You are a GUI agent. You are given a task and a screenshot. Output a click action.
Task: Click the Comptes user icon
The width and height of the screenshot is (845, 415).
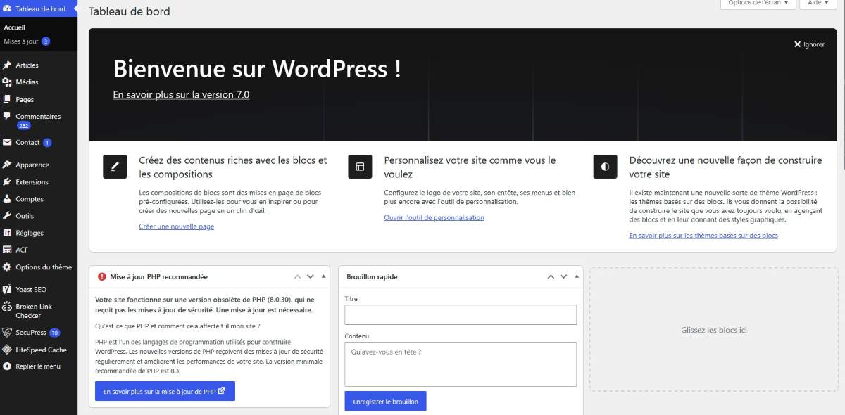tap(7, 199)
